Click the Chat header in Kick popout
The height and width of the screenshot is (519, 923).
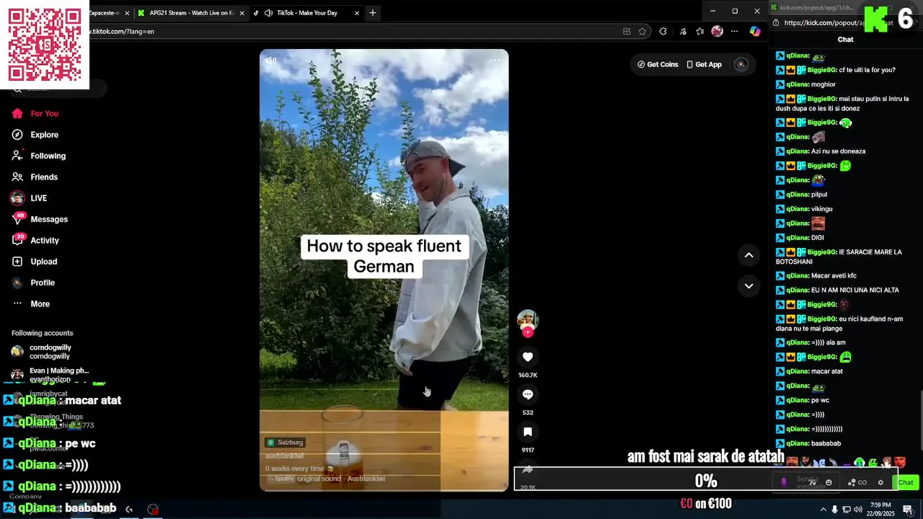point(845,40)
